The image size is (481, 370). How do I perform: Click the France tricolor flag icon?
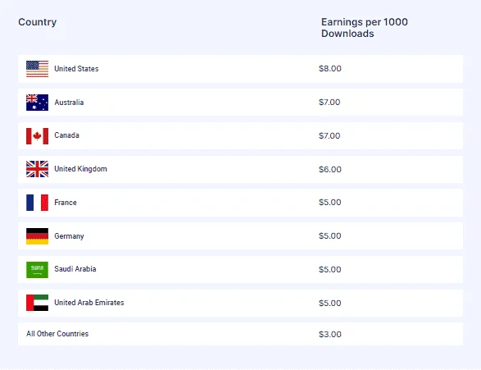[x=37, y=203]
